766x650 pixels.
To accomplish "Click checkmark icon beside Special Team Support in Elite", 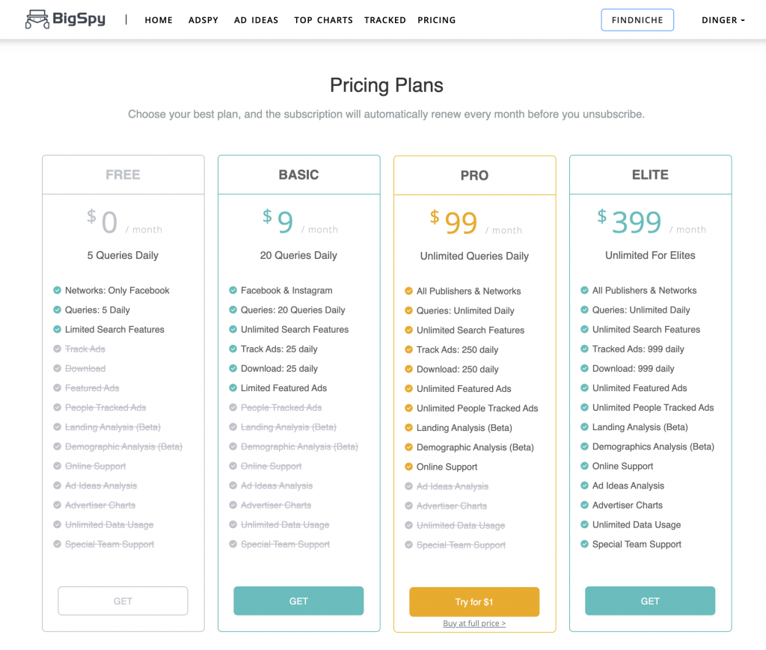I will [x=584, y=545].
